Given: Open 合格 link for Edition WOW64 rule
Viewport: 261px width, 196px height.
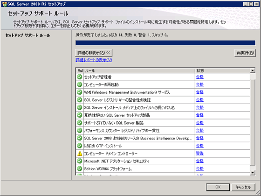Looking at the screenshot, I should (200, 168).
